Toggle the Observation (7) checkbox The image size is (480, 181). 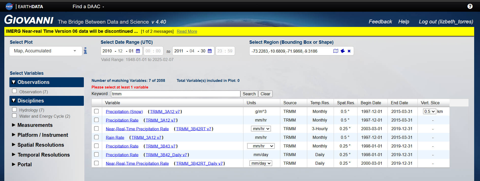coord(14,91)
